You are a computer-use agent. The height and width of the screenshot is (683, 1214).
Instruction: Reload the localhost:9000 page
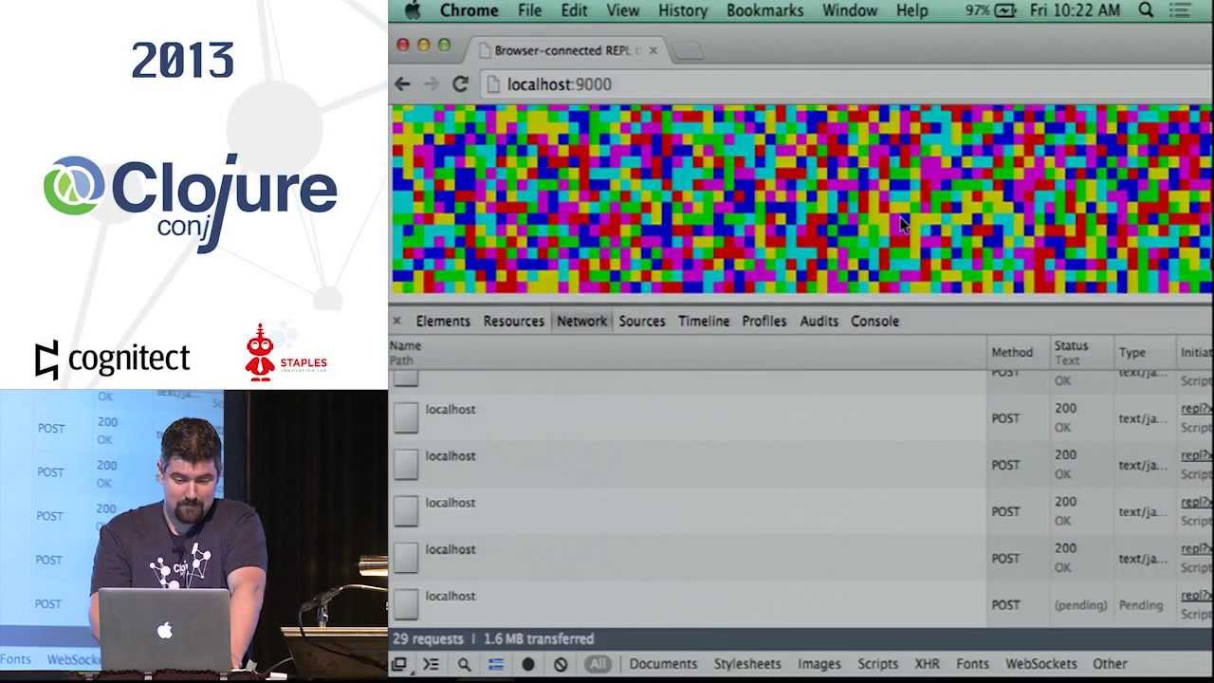pyautogui.click(x=460, y=84)
